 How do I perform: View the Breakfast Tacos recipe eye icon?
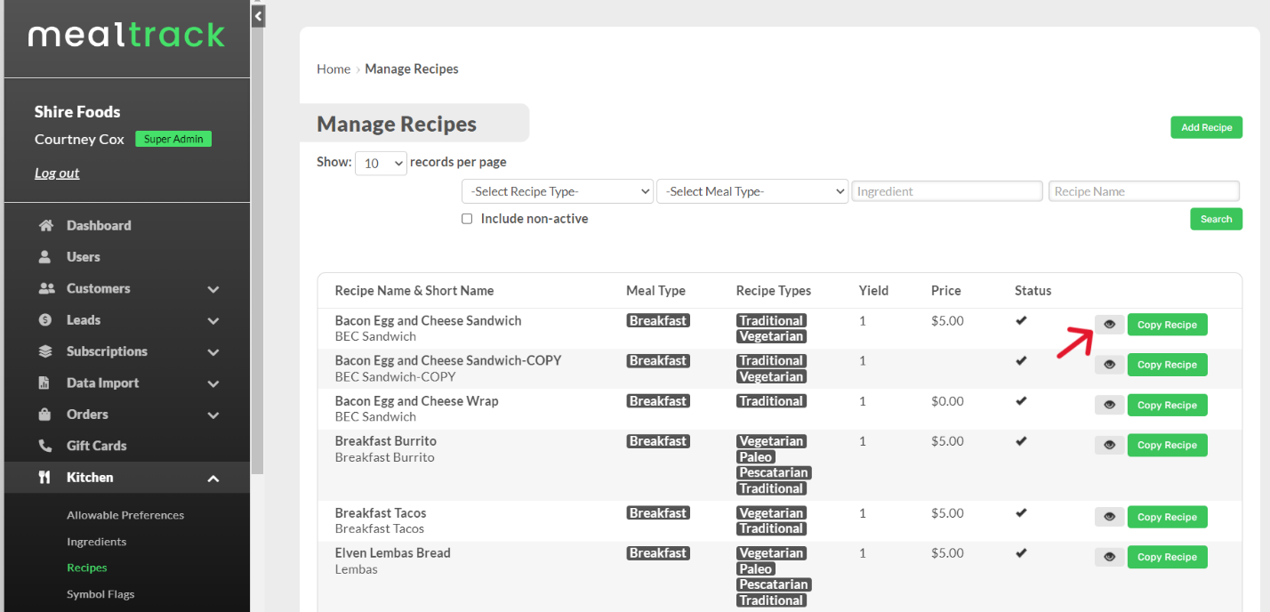(1109, 517)
